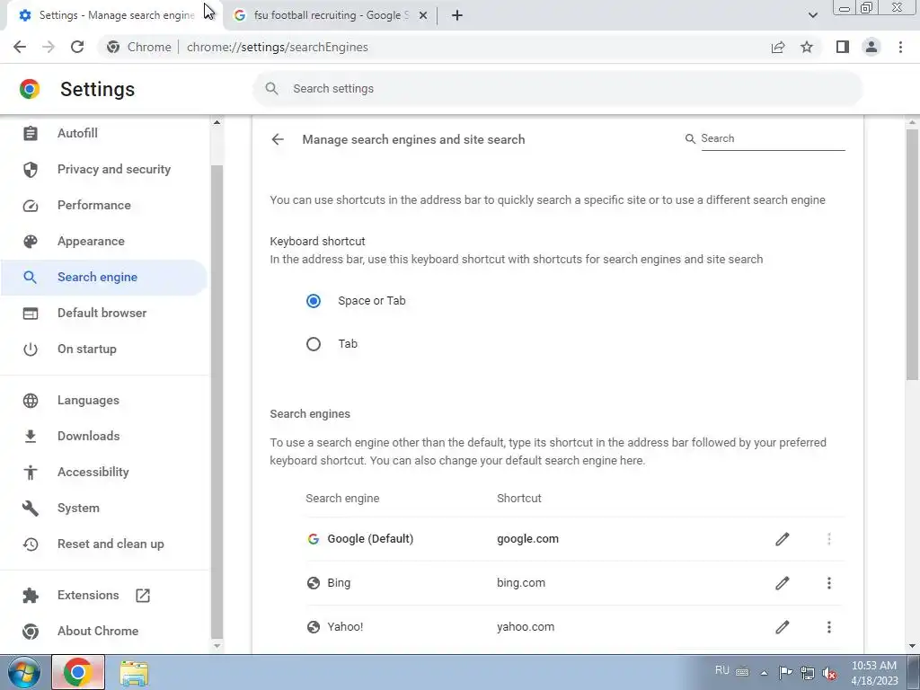Select the Space or Tab radio option
This screenshot has height=690, width=920.
[314, 301]
